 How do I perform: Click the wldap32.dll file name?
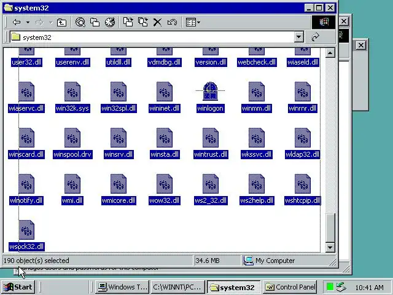click(x=303, y=154)
